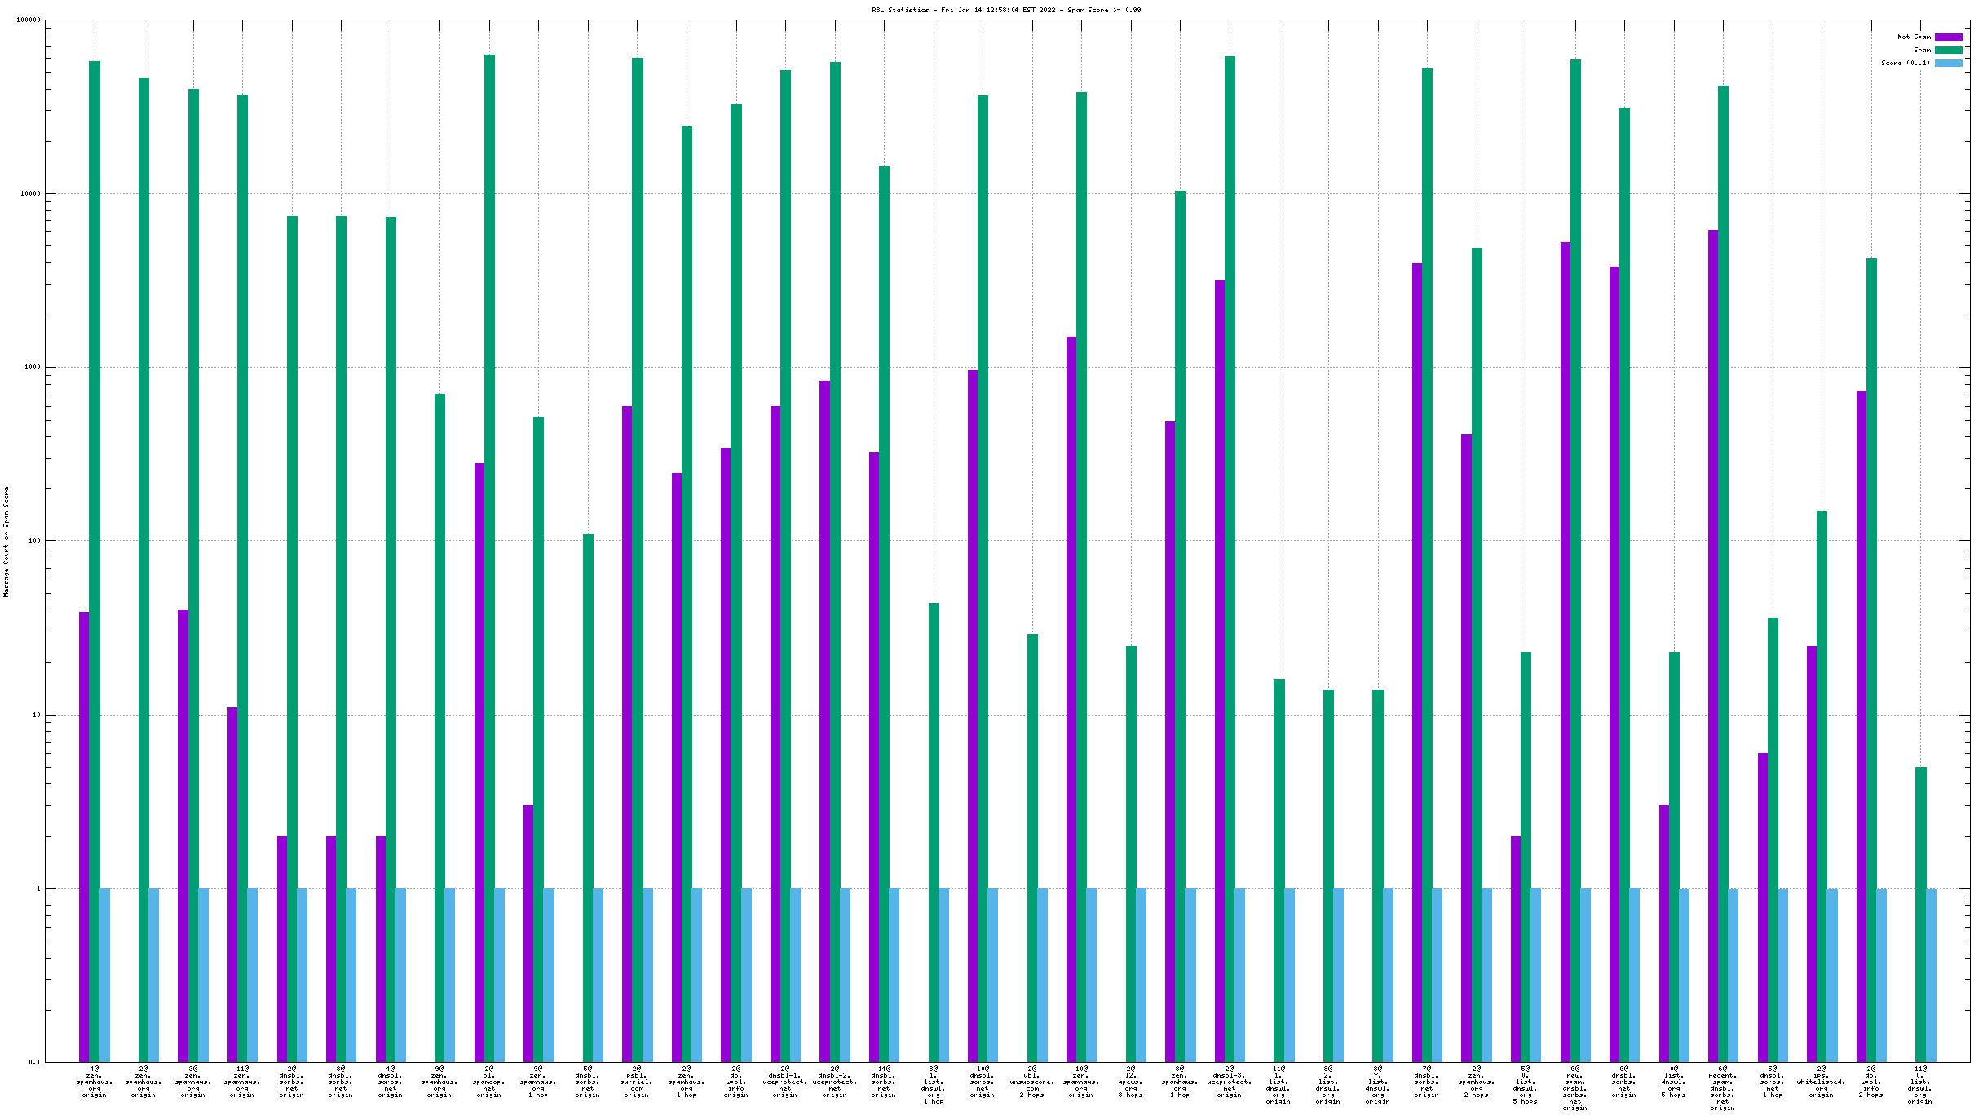
Task: Click the ips.whitelisted.org origin label
Action: pyautogui.click(x=1821, y=1082)
